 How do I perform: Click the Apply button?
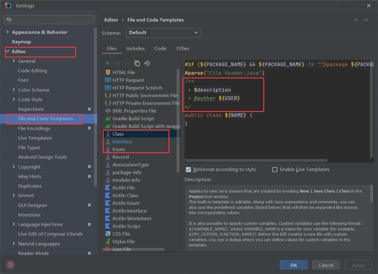tap(358, 265)
